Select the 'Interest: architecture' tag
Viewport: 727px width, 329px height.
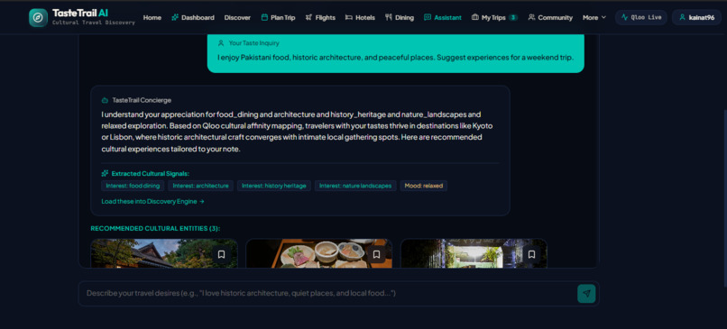tap(200, 186)
